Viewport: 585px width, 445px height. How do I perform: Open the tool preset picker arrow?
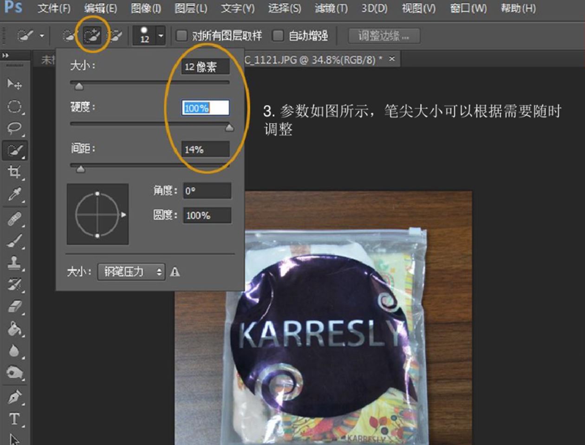tap(42, 35)
